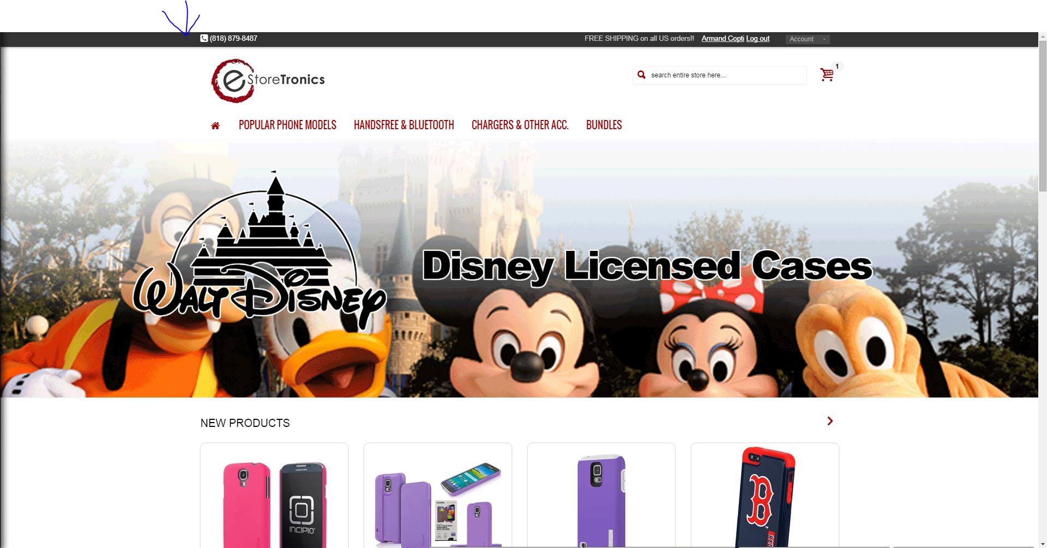The width and height of the screenshot is (1047, 548).
Task: Open the Bundles menu
Action: pos(604,125)
